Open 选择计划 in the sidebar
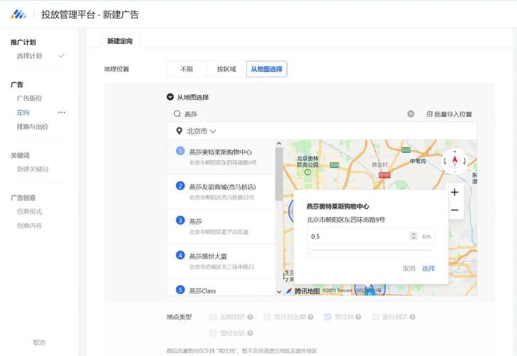The height and width of the screenshot is (356, 517). coord(29,56)
